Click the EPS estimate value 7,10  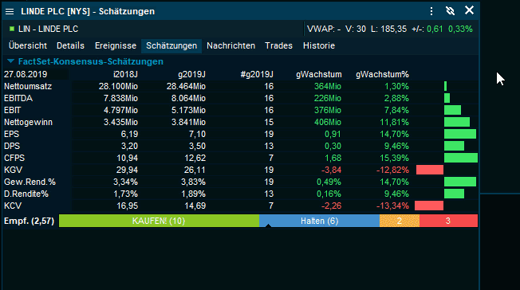197,134
